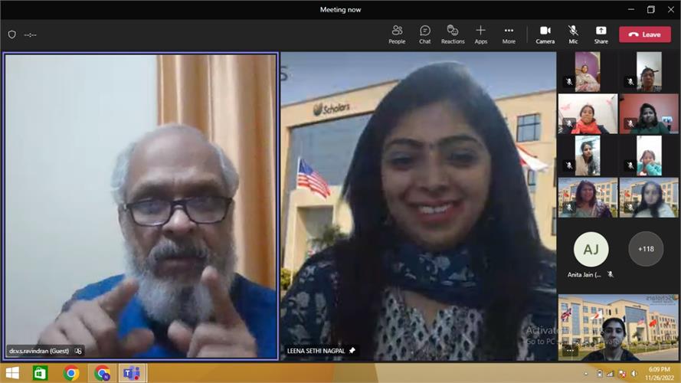
Task: Open the Windows Start button
Action: click(x=13, y=373)
